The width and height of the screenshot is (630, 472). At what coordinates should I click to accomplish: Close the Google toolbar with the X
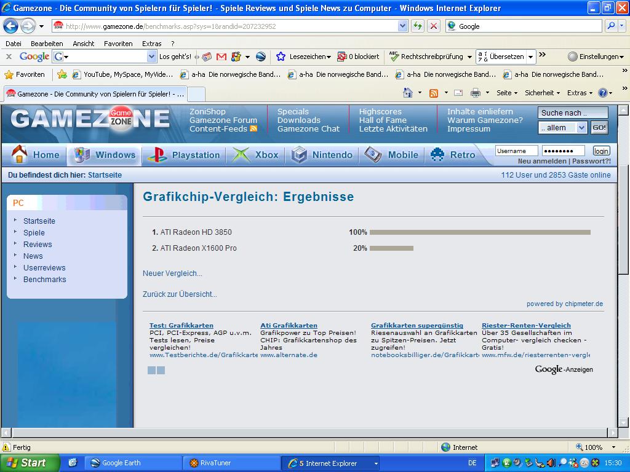(9, 57)
